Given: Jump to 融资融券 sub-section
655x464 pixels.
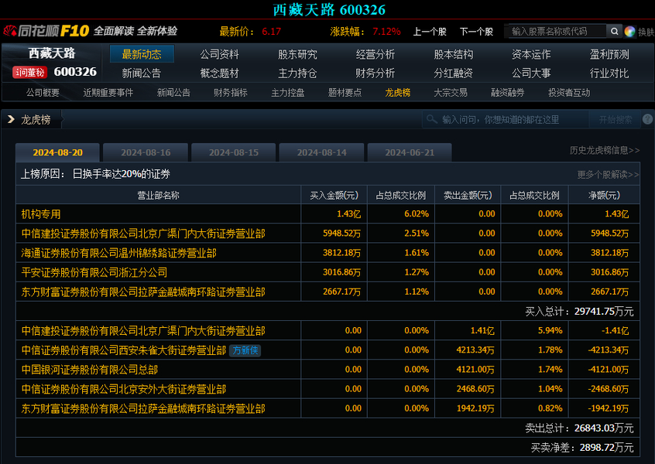Looking at the screenshot, I should (508, 93).
